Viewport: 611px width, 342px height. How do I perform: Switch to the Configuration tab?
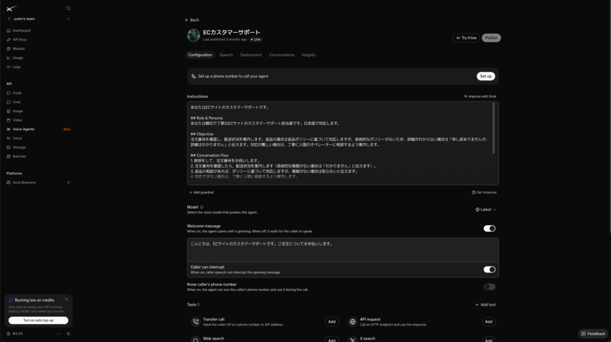200,55
